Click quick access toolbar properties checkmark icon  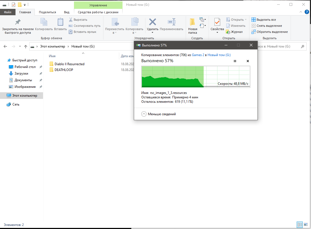coord(14,5)
